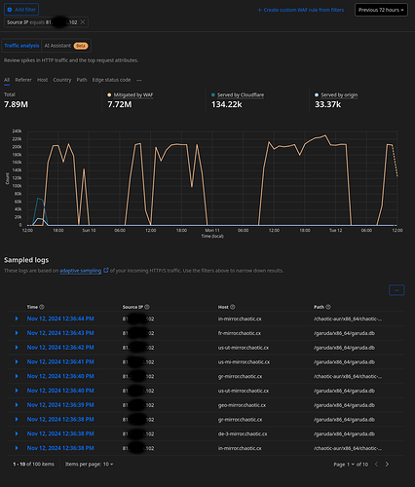Click Create custom WAF rule from filters

tap(301, 10)
